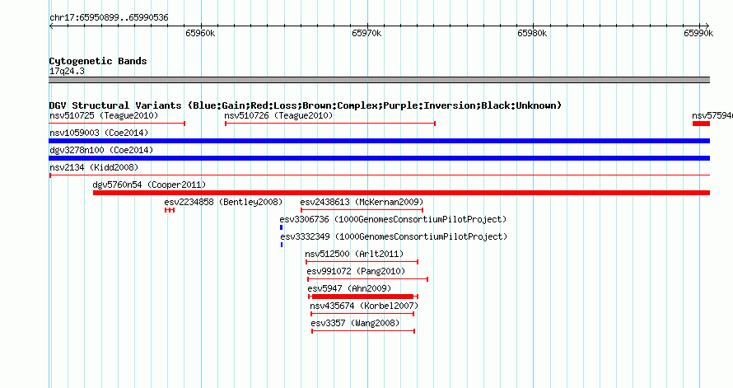Viewport: 733px width, 388px height.
Task: Open dgv5760n54 (Cooper2011) label
Action: (149, 185)
